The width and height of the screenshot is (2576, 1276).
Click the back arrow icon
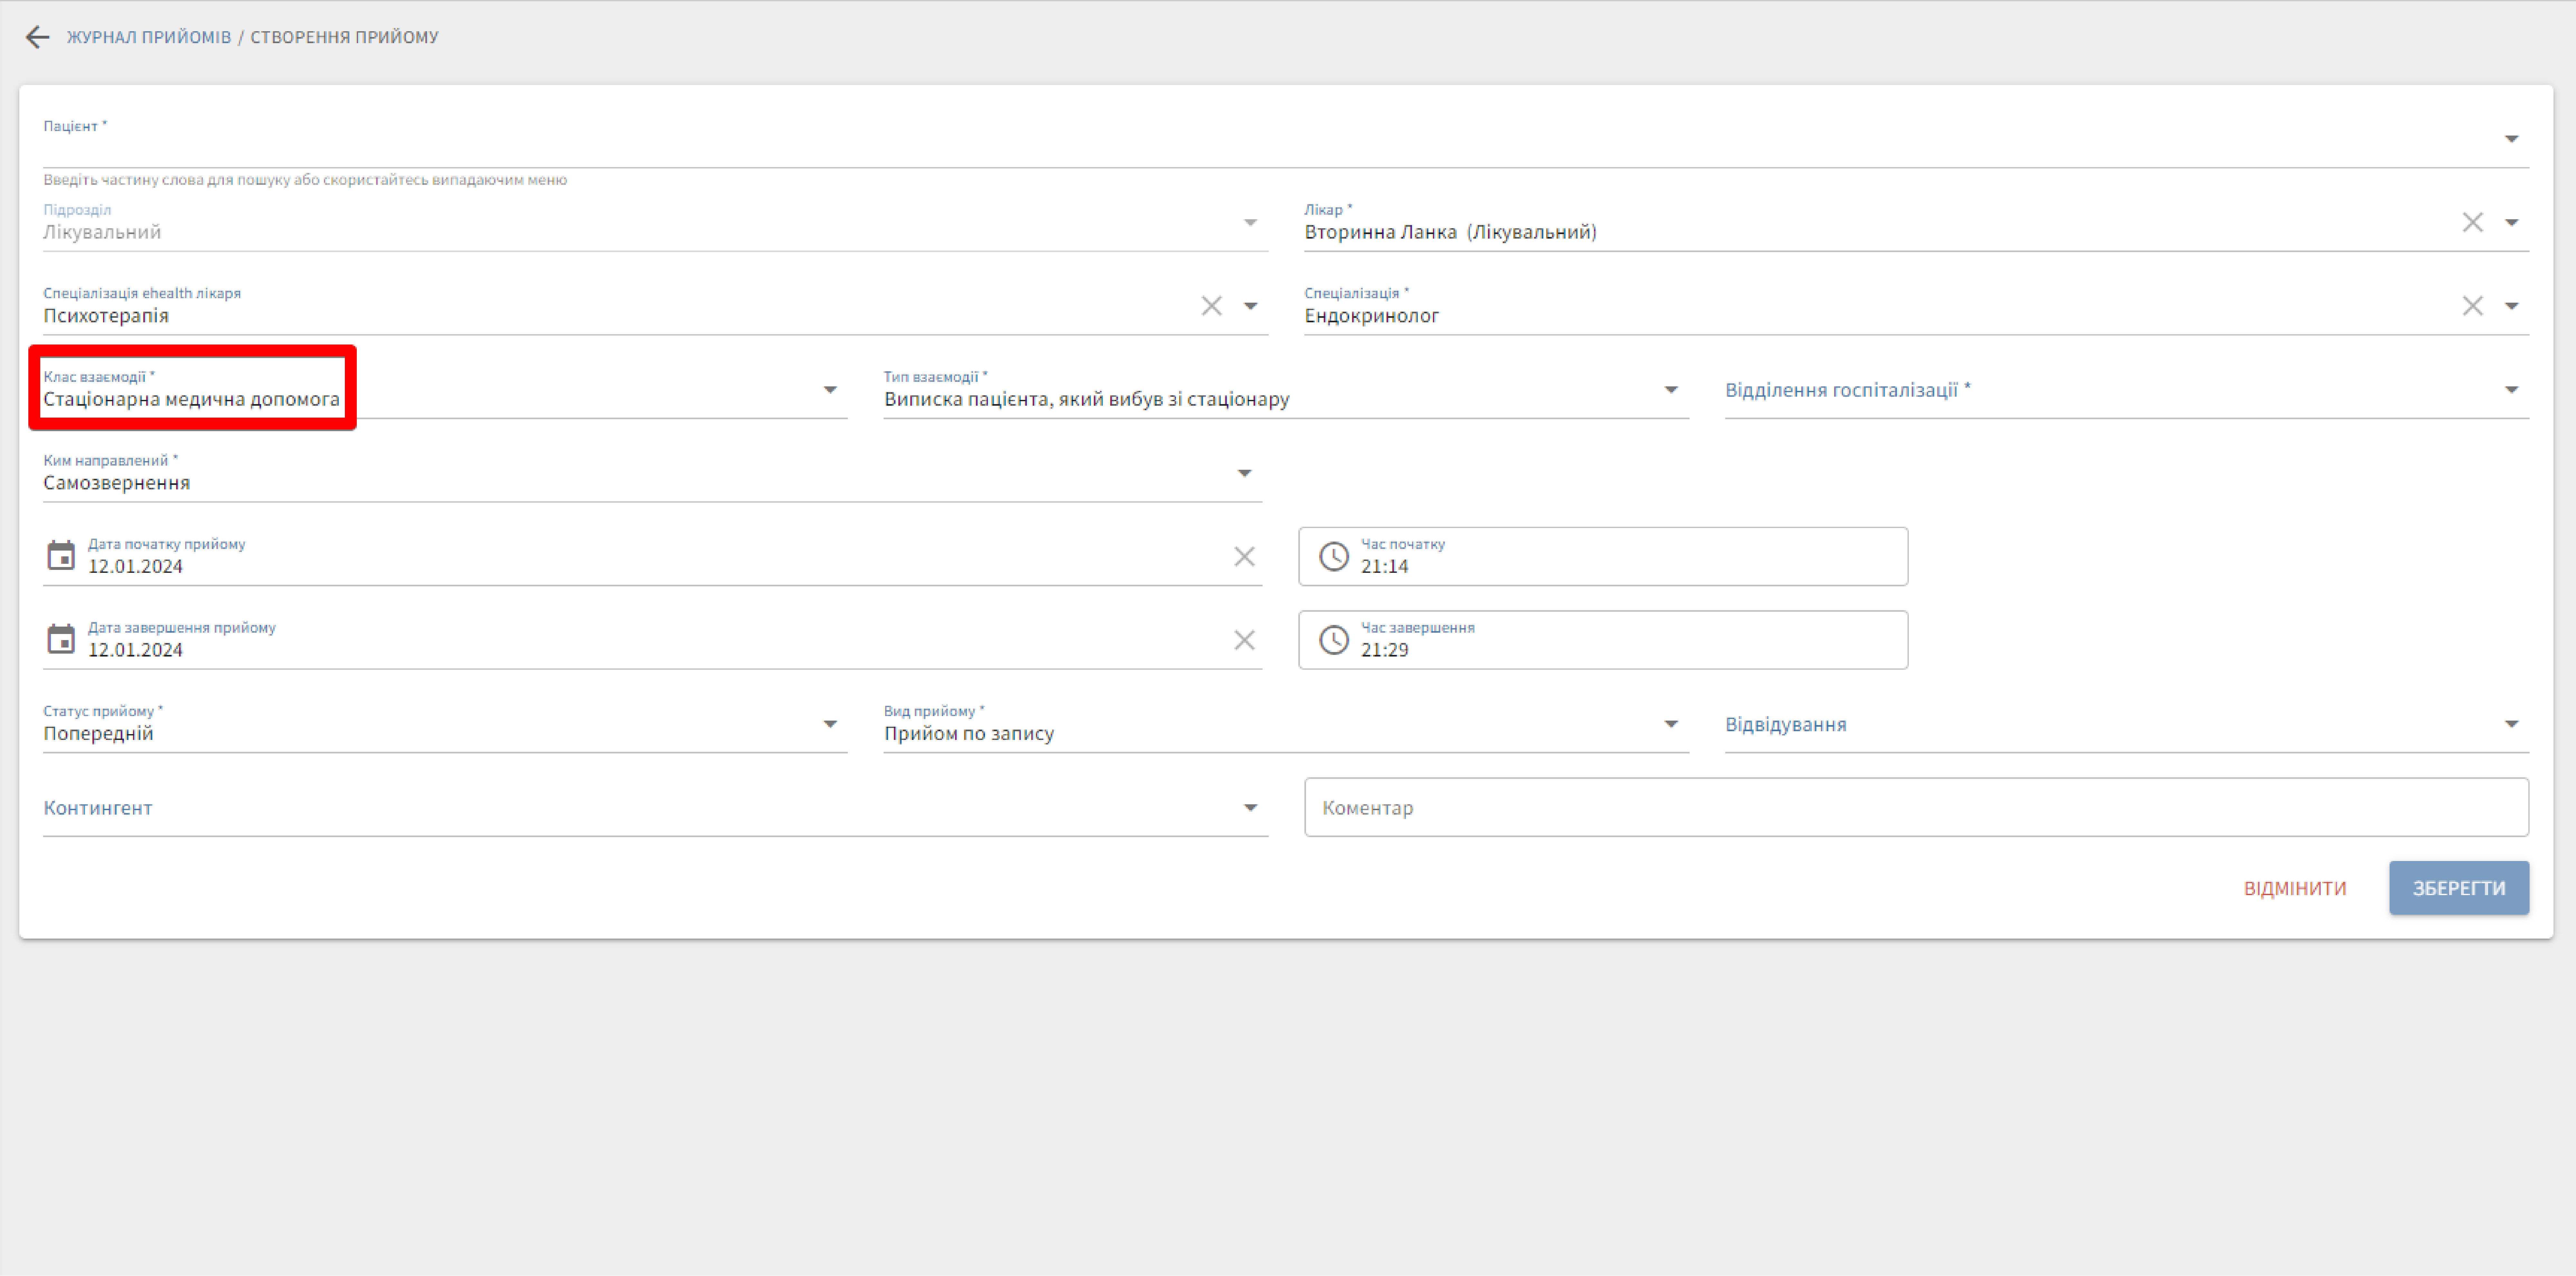(x=37, y=37)
